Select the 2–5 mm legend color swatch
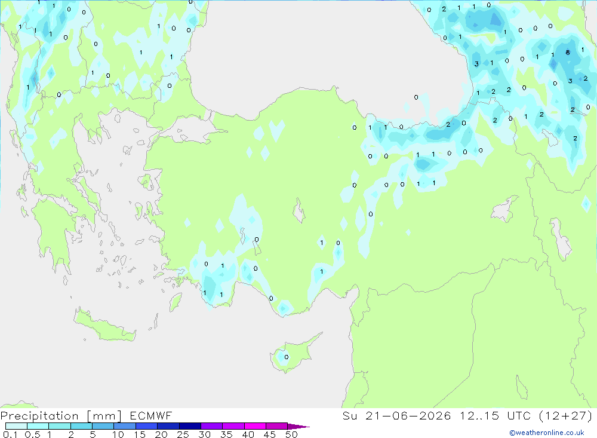 81,426
